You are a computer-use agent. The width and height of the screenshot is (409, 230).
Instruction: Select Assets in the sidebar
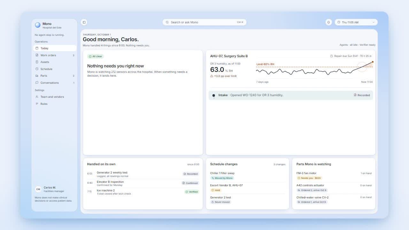(55, 62)
